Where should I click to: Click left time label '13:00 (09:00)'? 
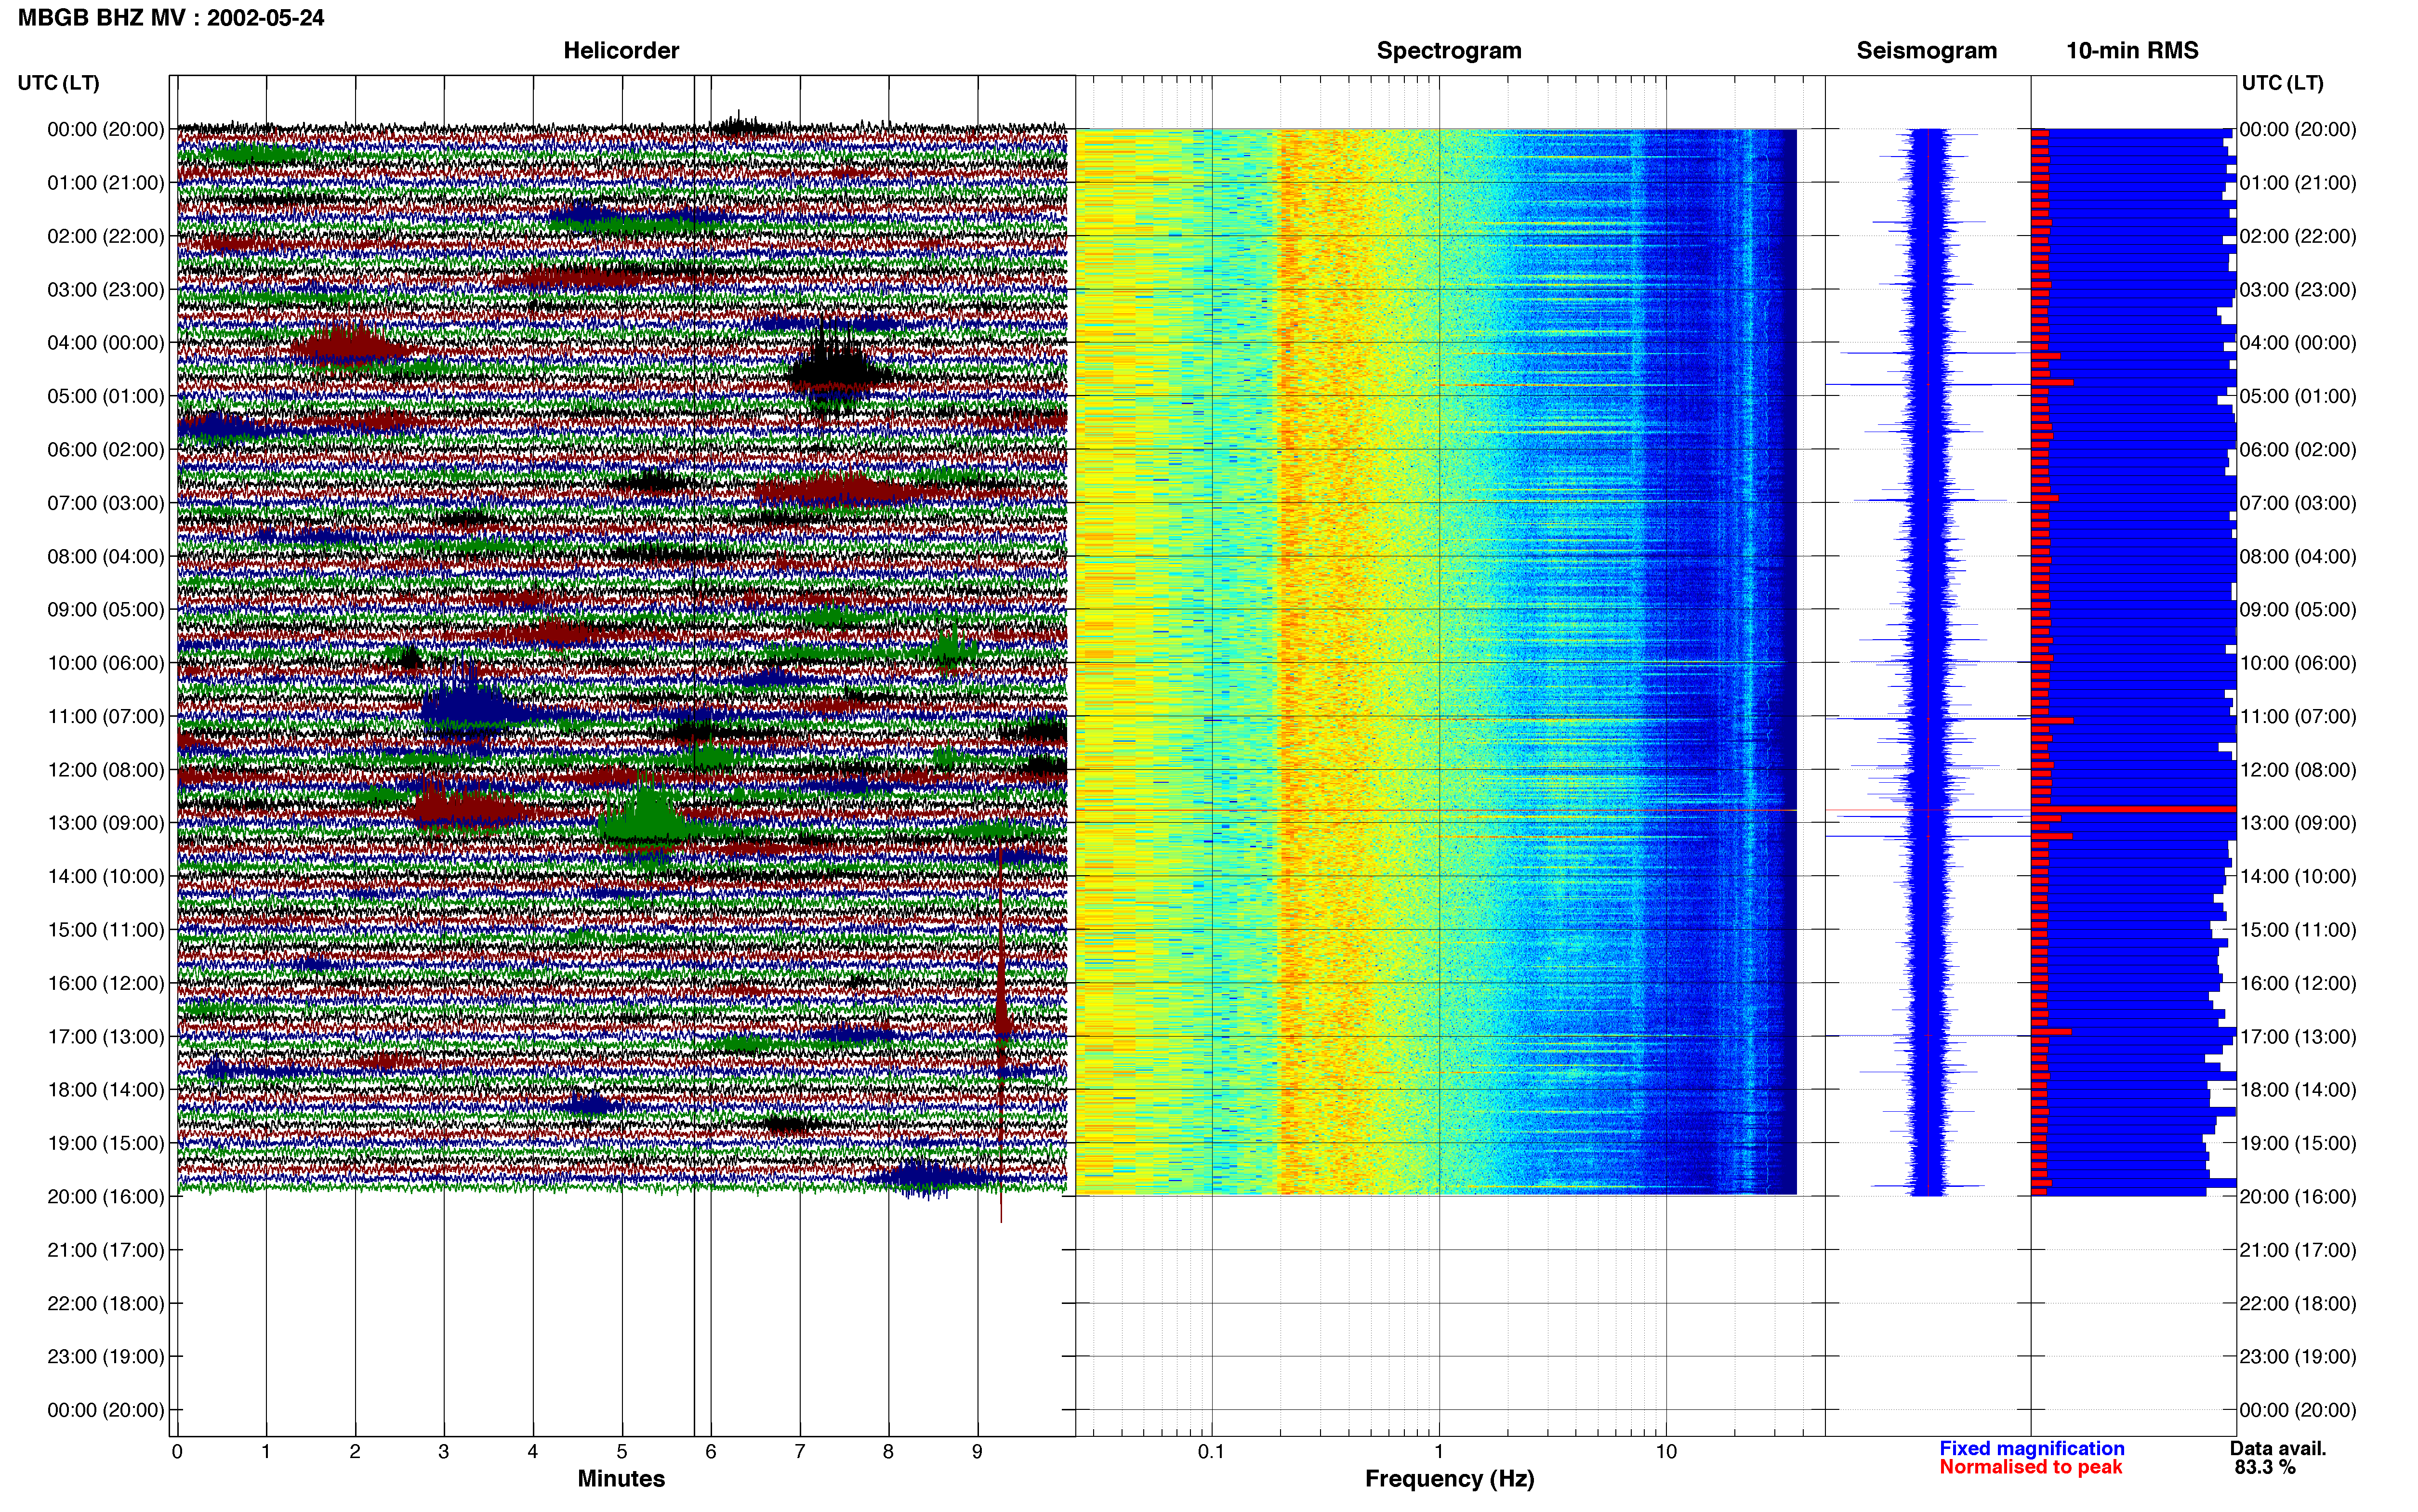(x=106, y=822)
